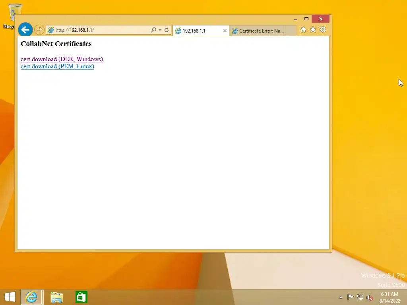Click the muted speaker volume icon
The width and height of the screenshot is (407, 305).
(369, 297)
